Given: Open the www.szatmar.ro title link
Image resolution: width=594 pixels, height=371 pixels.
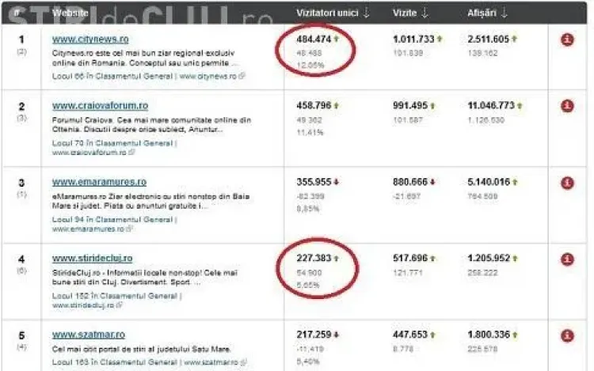Looking at the screenshot, I should pyautogui.click(x=89, y=335).
